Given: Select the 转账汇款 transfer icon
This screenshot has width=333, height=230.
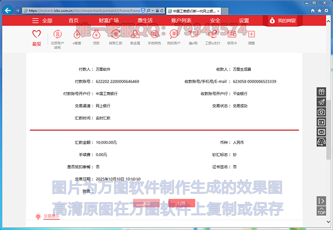Looking at the screenshot, I should click(116, 35).
